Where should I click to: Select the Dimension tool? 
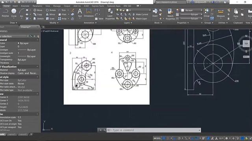pos(89,13)
